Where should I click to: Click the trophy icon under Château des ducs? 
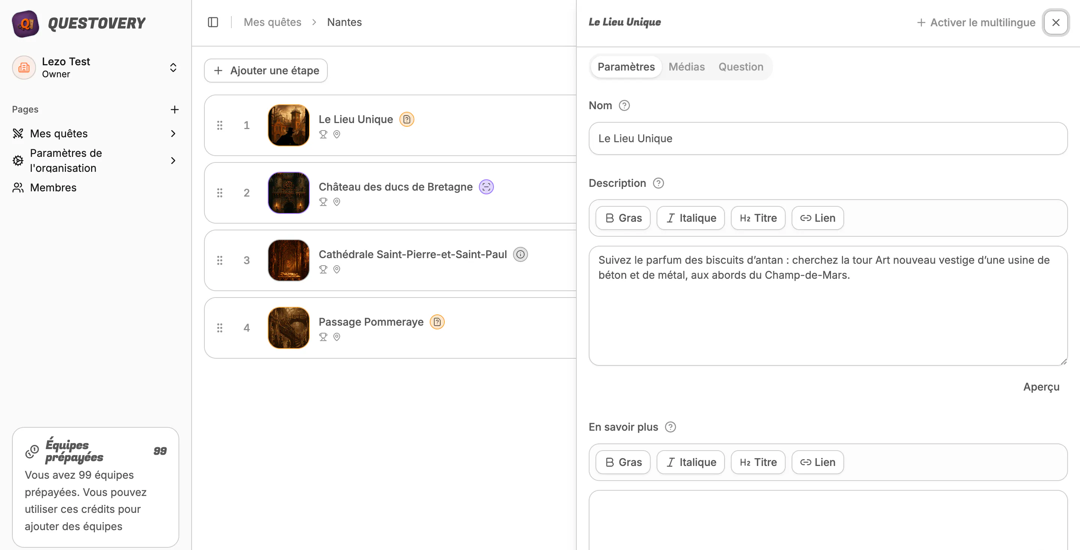coord(323,202)
